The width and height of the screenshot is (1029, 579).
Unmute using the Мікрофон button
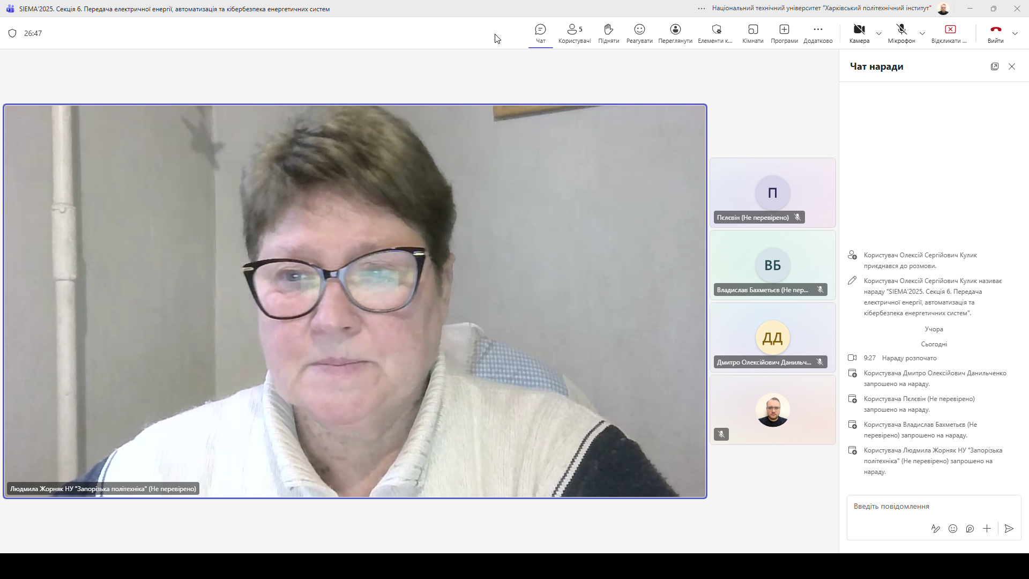tap(901, 33)
